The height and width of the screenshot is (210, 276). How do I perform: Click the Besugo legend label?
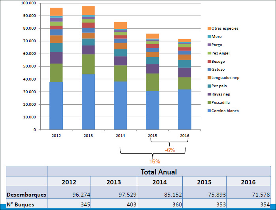(218, 62)
